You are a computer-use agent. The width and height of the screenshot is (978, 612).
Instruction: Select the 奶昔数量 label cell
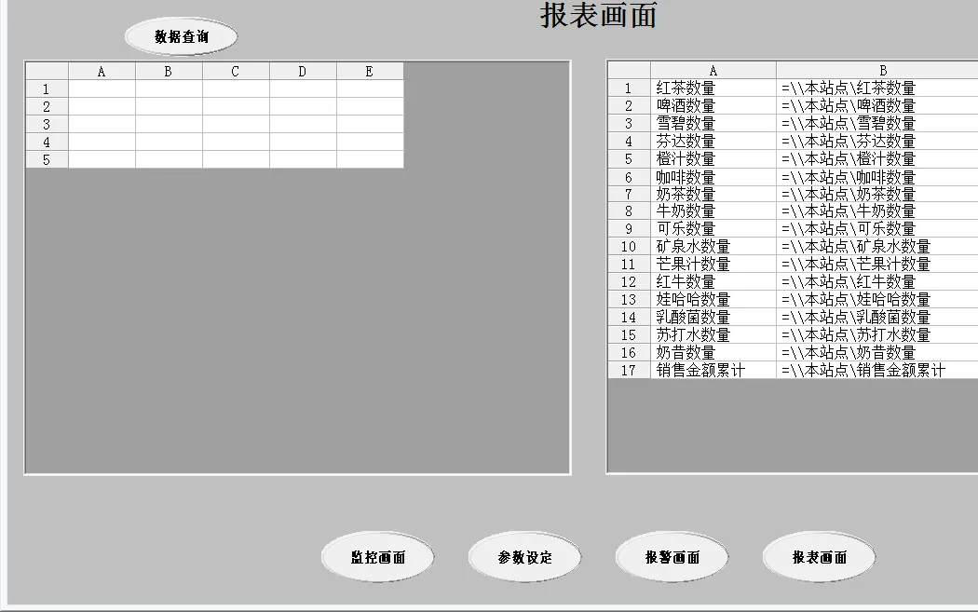(713, 353)
